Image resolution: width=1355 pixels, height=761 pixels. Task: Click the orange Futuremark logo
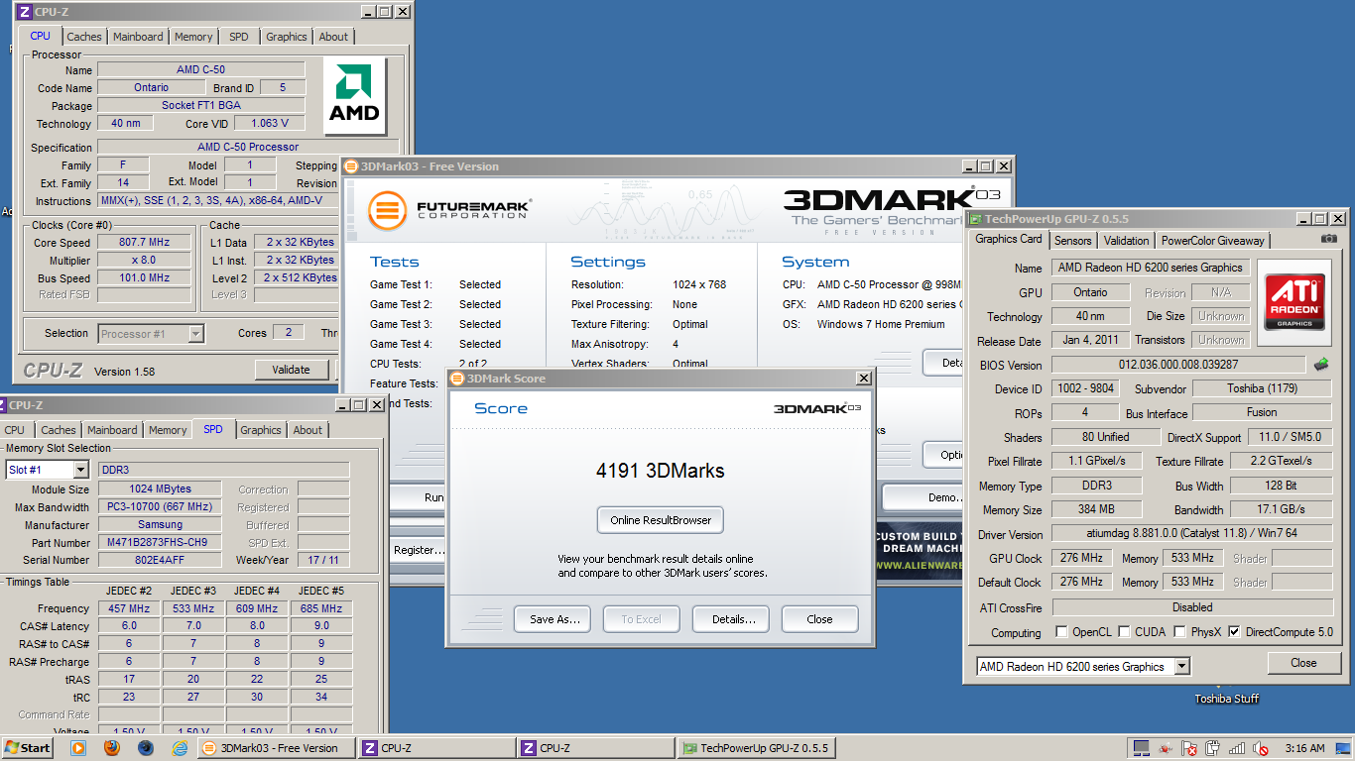[x=388, y=210]
